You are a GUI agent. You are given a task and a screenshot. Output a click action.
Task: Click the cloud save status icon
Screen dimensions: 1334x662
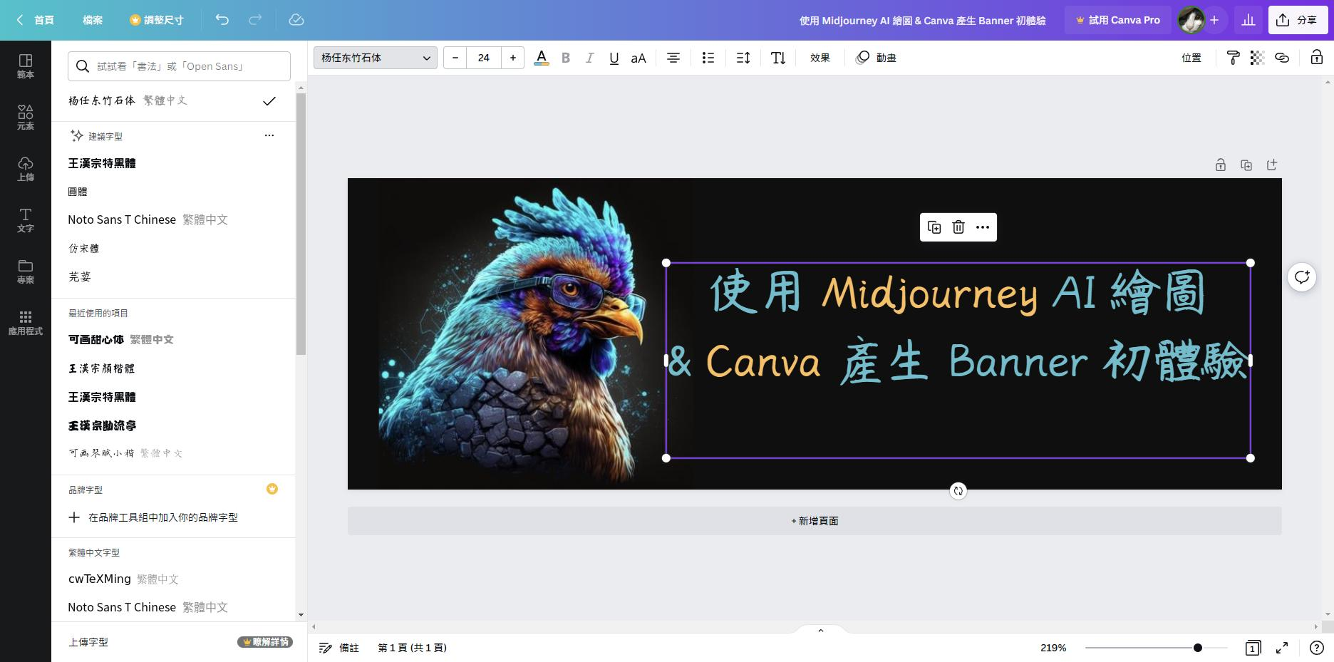click(x=296, y=20)
